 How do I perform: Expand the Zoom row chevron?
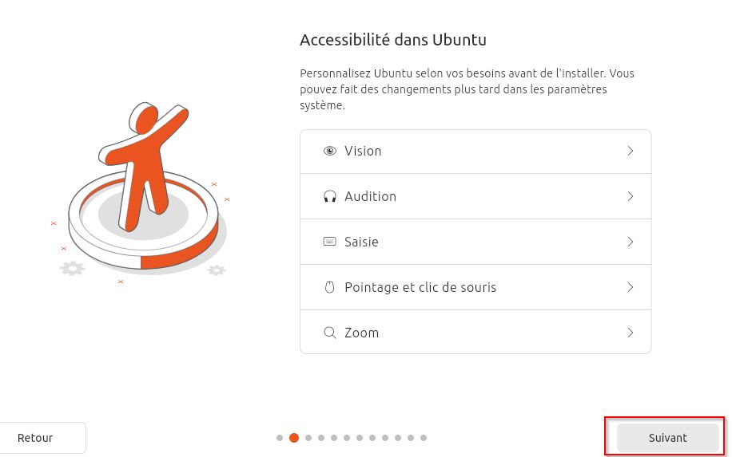coord(631,333)
